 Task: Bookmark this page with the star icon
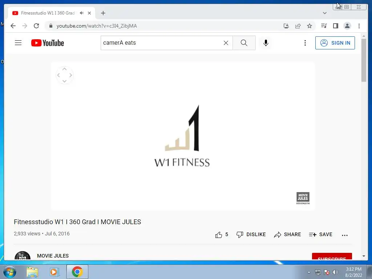(310, 26)
